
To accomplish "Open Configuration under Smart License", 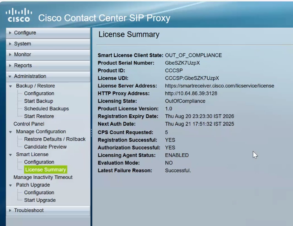I will pyautogui.click(x=39, y=162).
